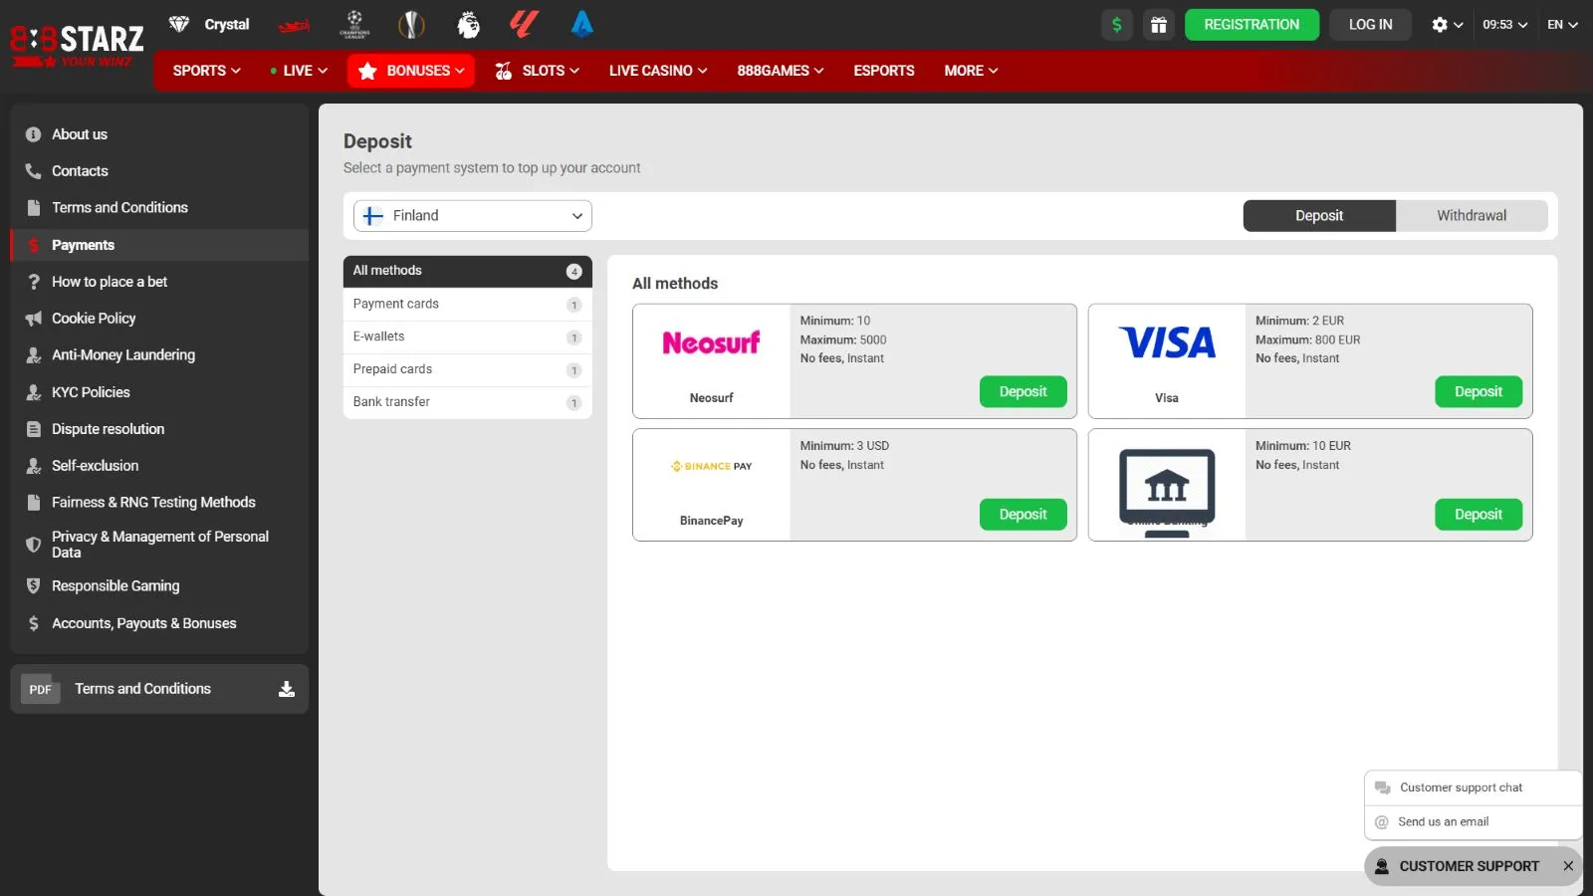Image resolution: width=1593 pixels, height=896 pixels.
Task: Click the Premier League lion icon
Action: [x=468, y=24]
